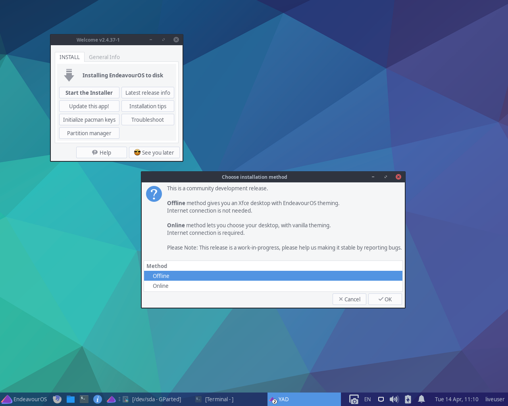The image size is (508, 406).
Task: Click the See you later button
Action: [154, 153]
